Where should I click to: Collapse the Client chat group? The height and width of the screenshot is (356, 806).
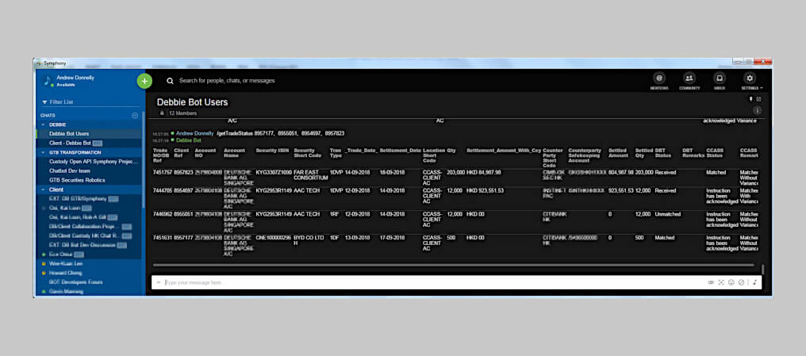[x=44, y=189]
